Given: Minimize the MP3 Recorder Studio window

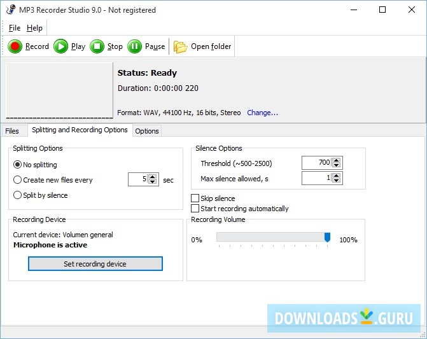Looking at the screenshot, I should tap(354, 10).
